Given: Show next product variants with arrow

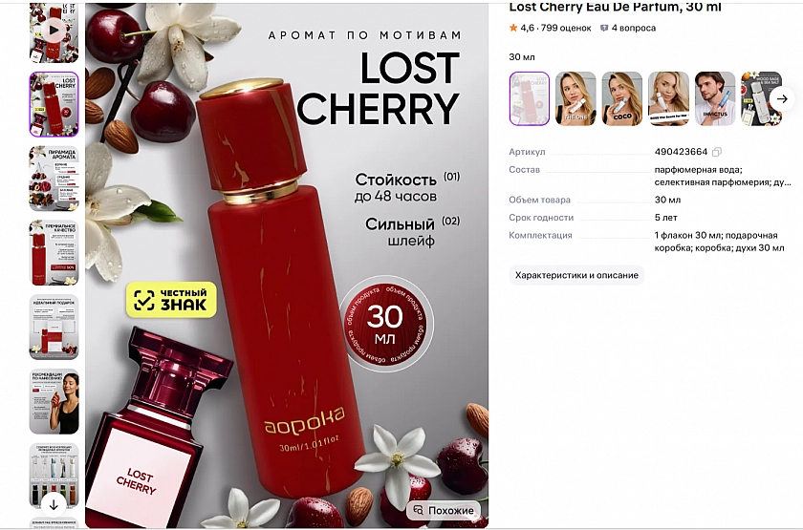Looking at the screenshot, I should [x=782, y=98].
